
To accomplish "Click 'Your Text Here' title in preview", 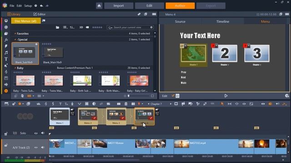I will click(x=200, y=35).
